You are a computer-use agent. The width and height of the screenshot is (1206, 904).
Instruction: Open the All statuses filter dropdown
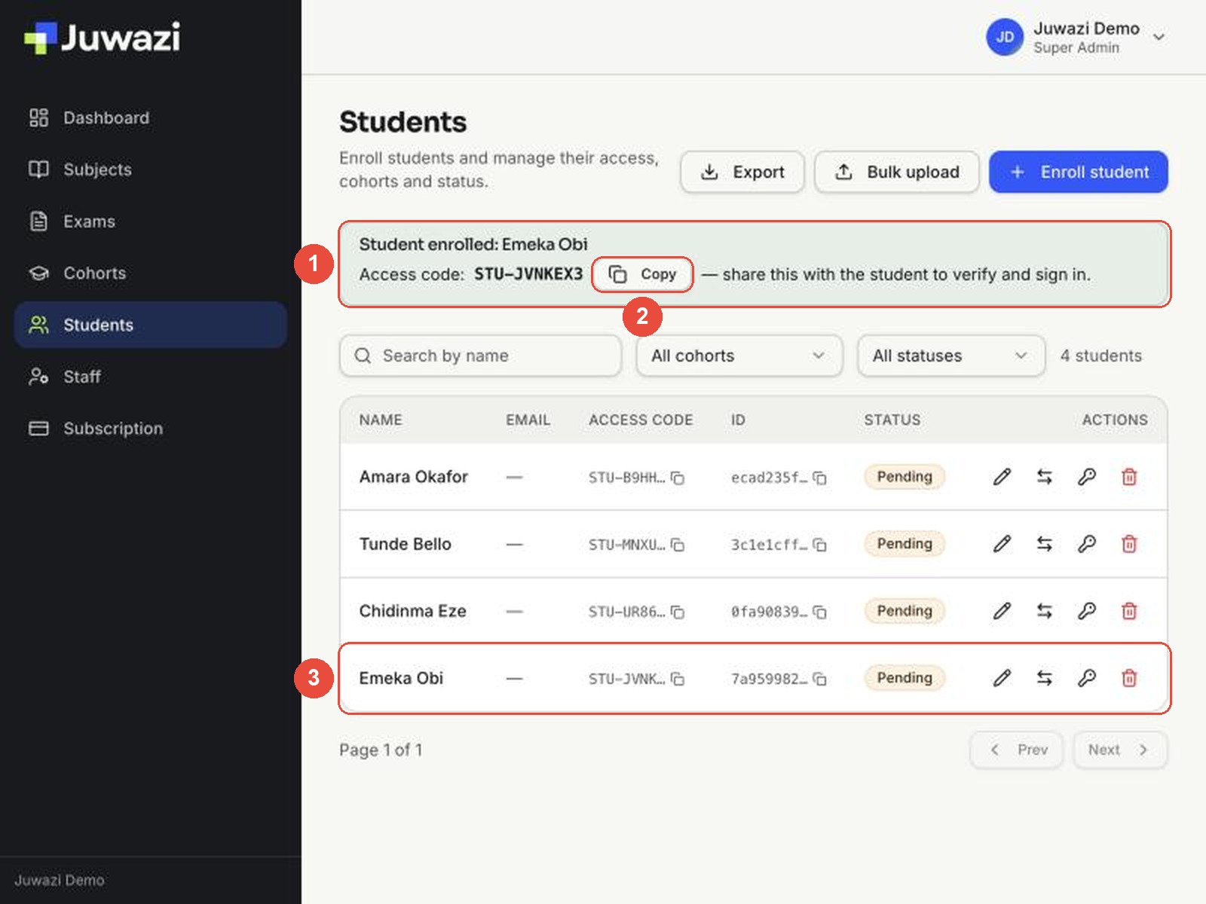coord(951,356)
